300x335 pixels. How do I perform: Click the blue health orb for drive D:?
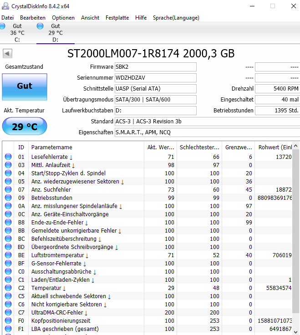[x=40, y=26]
